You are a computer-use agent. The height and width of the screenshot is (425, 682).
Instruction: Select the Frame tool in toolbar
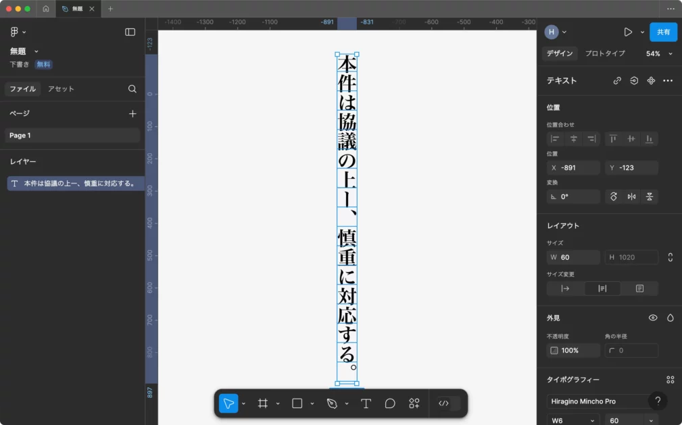[x=263, y=403]
